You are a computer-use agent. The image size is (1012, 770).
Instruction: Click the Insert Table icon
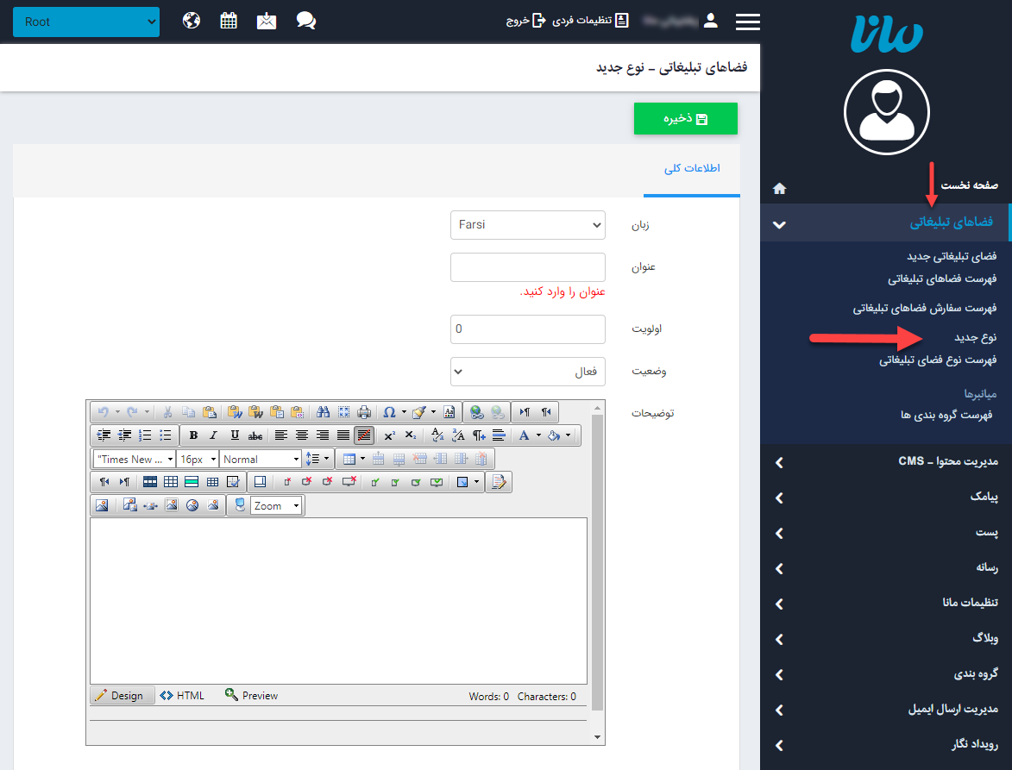point(349,460)
